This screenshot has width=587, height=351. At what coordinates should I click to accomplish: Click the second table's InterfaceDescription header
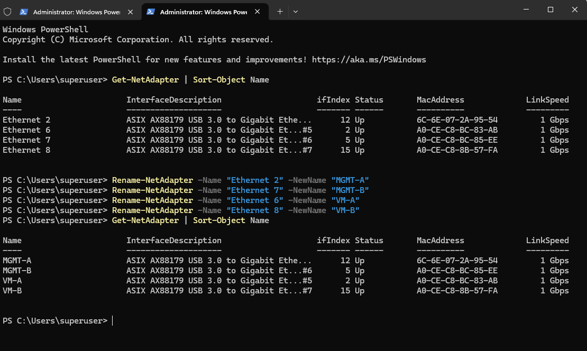(x=173, y=241)
